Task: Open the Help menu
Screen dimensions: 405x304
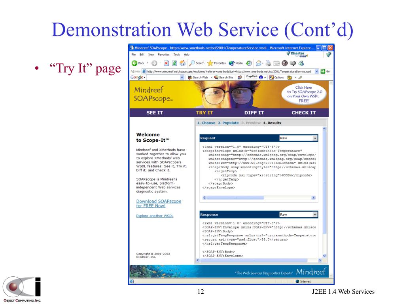Action: (x=187, y=55)
